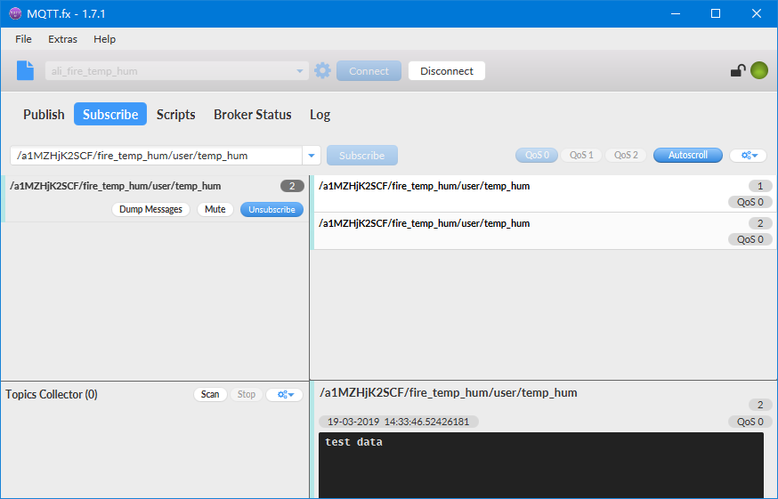Open the Broker Status tab
This screenshot has width=778, height=499.
coord(253,115)
